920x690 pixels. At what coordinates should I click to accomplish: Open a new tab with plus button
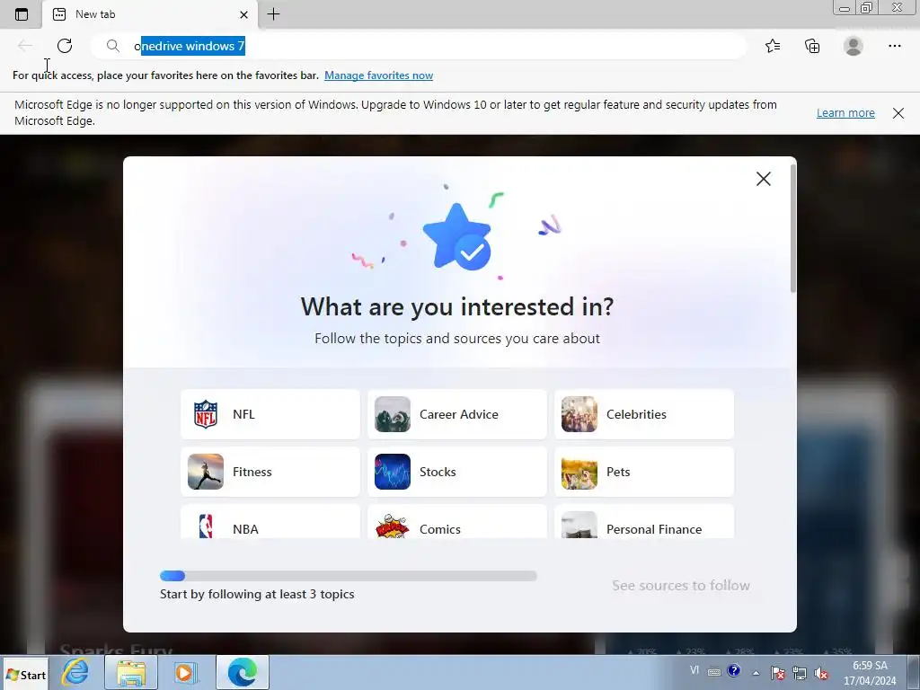[x=273, y=14]
